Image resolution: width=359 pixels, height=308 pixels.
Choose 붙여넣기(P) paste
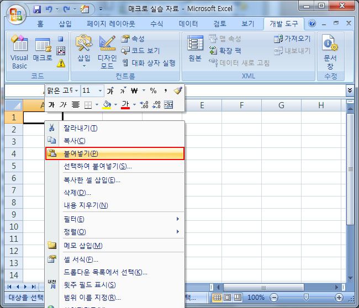115,153
